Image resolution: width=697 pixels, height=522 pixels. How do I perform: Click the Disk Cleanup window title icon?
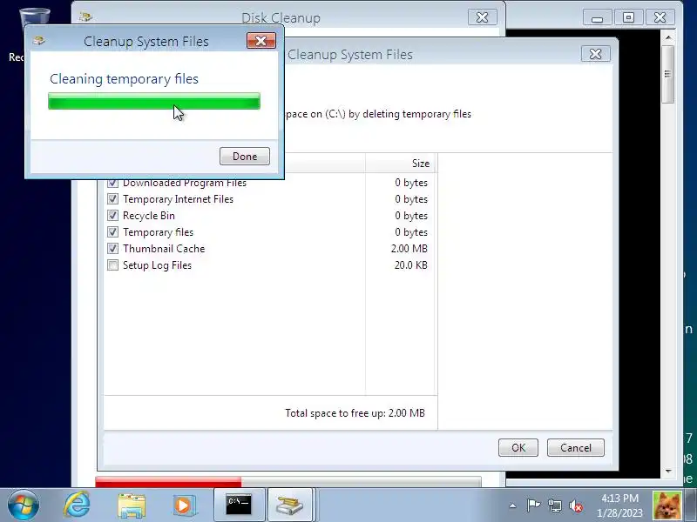click(x=85, y=17)
